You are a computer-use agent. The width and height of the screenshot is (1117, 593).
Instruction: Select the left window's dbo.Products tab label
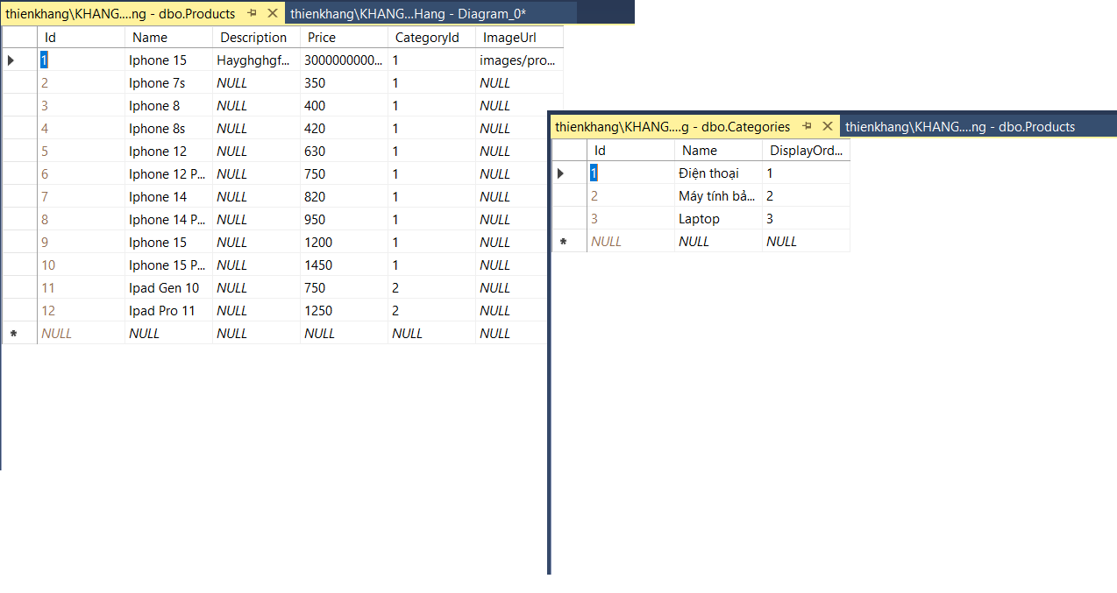click(x=120, y=13)
